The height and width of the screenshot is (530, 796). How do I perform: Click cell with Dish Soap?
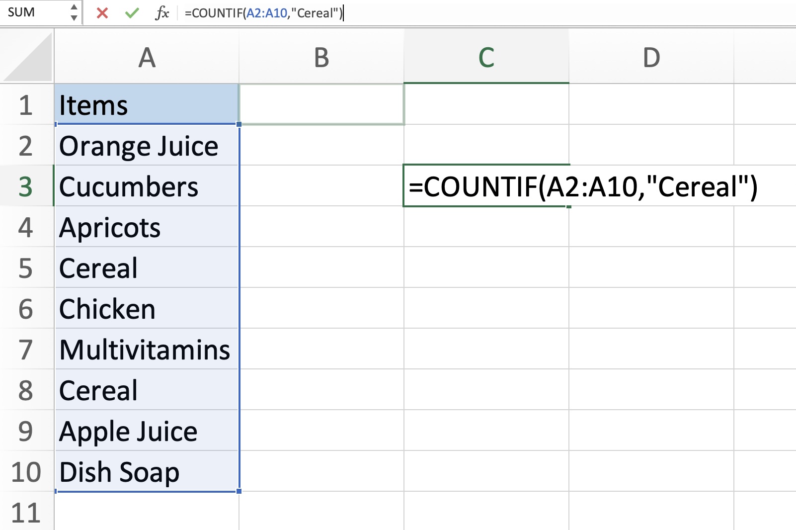(x=147, y=471)
